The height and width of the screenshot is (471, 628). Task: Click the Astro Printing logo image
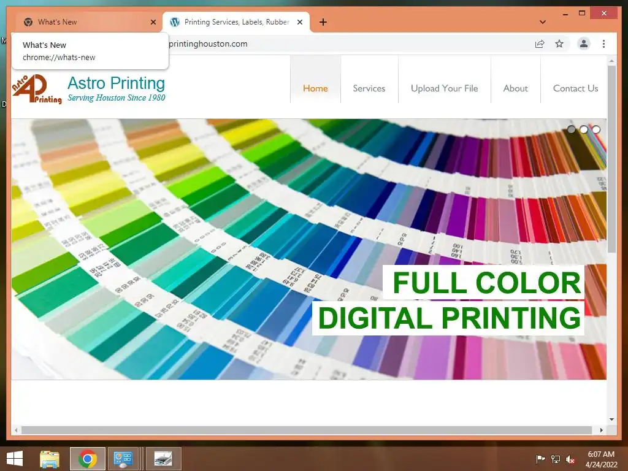pyautogui.click(x=37, y=89)
